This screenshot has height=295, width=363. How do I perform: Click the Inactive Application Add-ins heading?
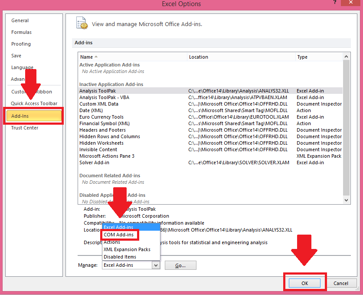111,84
